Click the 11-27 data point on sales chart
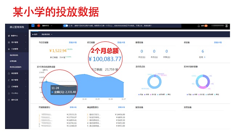 tap(123, 82)
